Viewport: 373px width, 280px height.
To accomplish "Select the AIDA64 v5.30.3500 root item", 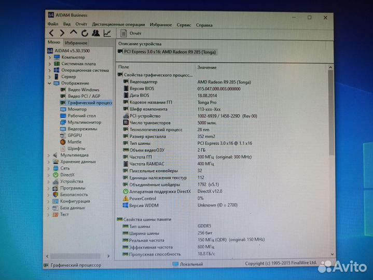I will tap(69, 51).
